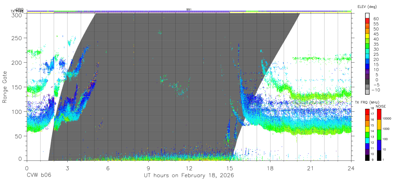The height and width of the screenshot is (182, 395).
Task: Click the 50 tick label on Range Gate axis
Action: (19, 136)
